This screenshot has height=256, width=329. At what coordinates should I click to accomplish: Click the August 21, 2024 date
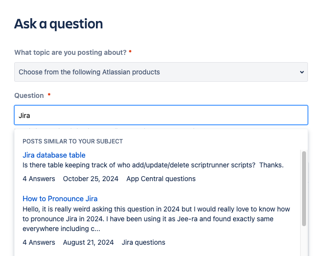88,242
